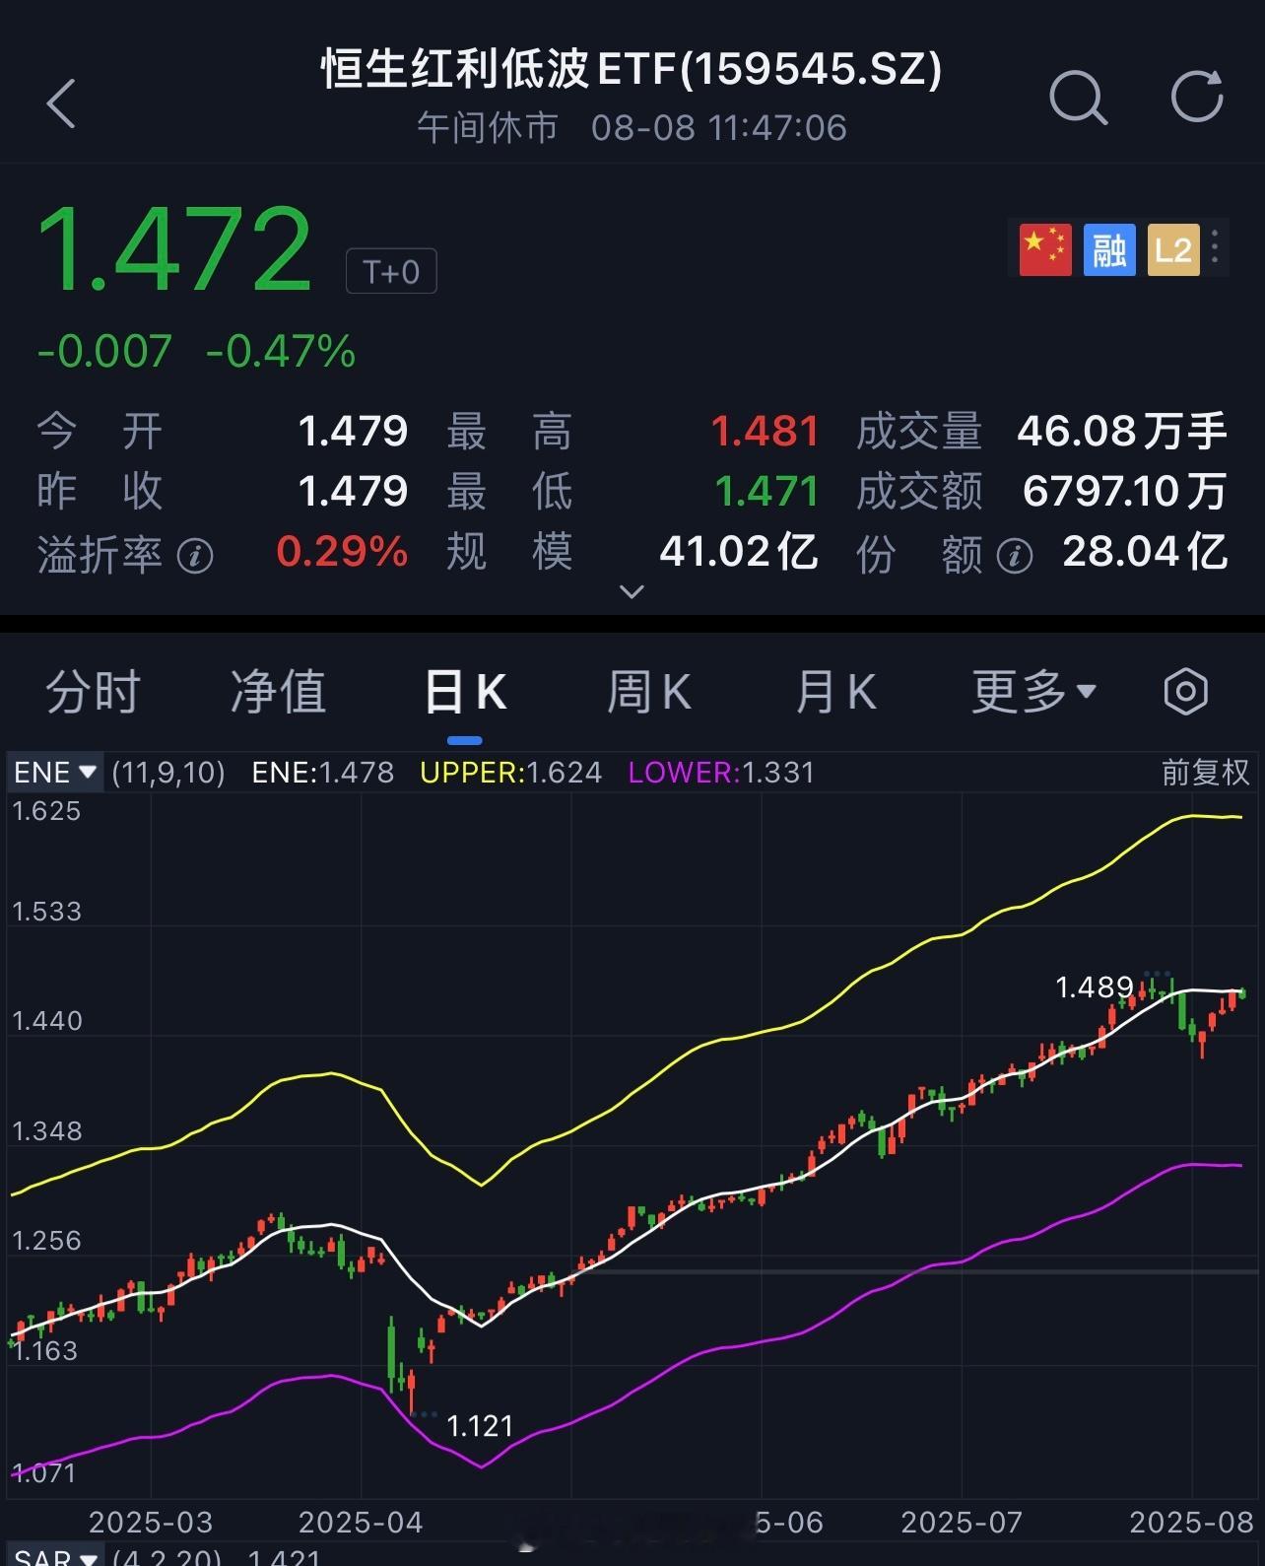The width and height of the screenshot is (1265, 1566).
Task: Tap the LOWER:1.331 value label
Action: coord(722,772)
